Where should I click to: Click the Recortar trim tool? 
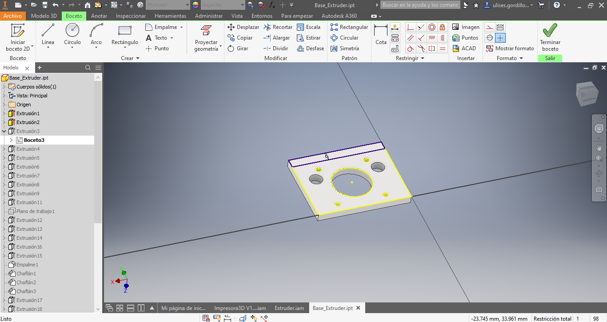(278, 27)
